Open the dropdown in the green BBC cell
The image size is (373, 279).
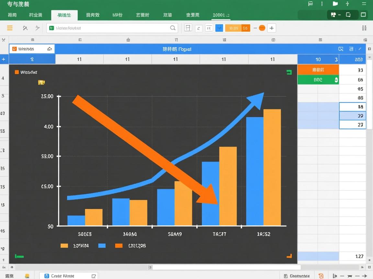(x=335, y=79)
